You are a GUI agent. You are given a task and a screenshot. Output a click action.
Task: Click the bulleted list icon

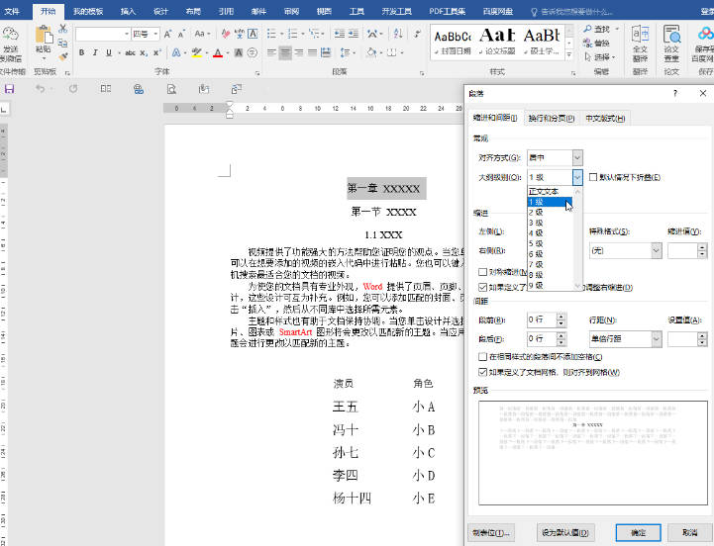tap(271, 34)
